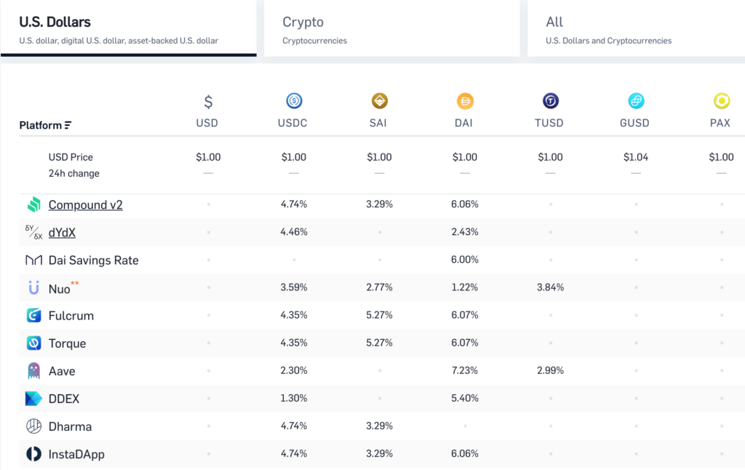Click the SAI column header label
The width and height of the screenshot is (745, 470).
[x=378, y=123]
